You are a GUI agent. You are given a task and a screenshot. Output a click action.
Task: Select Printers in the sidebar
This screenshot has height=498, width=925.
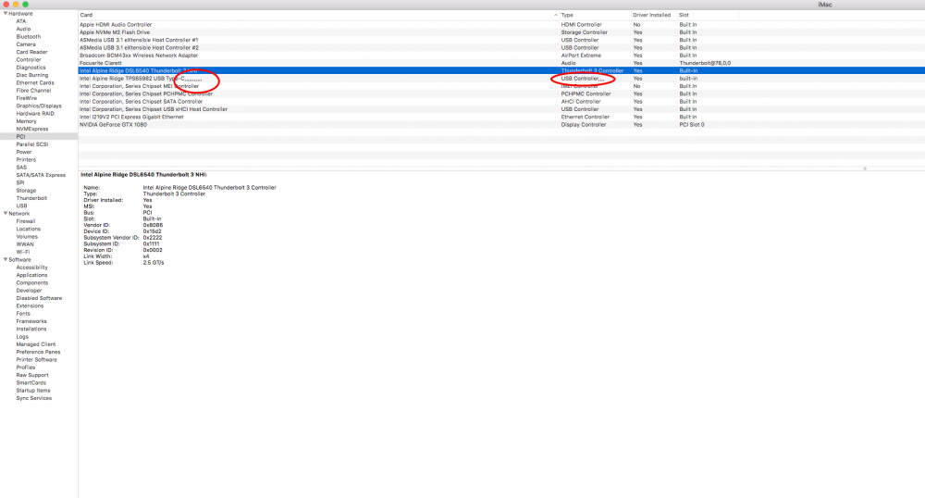(26, 159)
